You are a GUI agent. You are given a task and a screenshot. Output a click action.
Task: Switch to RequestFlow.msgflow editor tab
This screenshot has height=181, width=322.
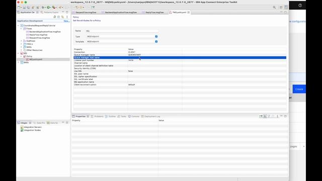[86, 12]
